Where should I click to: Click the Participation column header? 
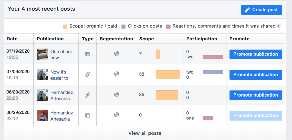click(202, 39)
